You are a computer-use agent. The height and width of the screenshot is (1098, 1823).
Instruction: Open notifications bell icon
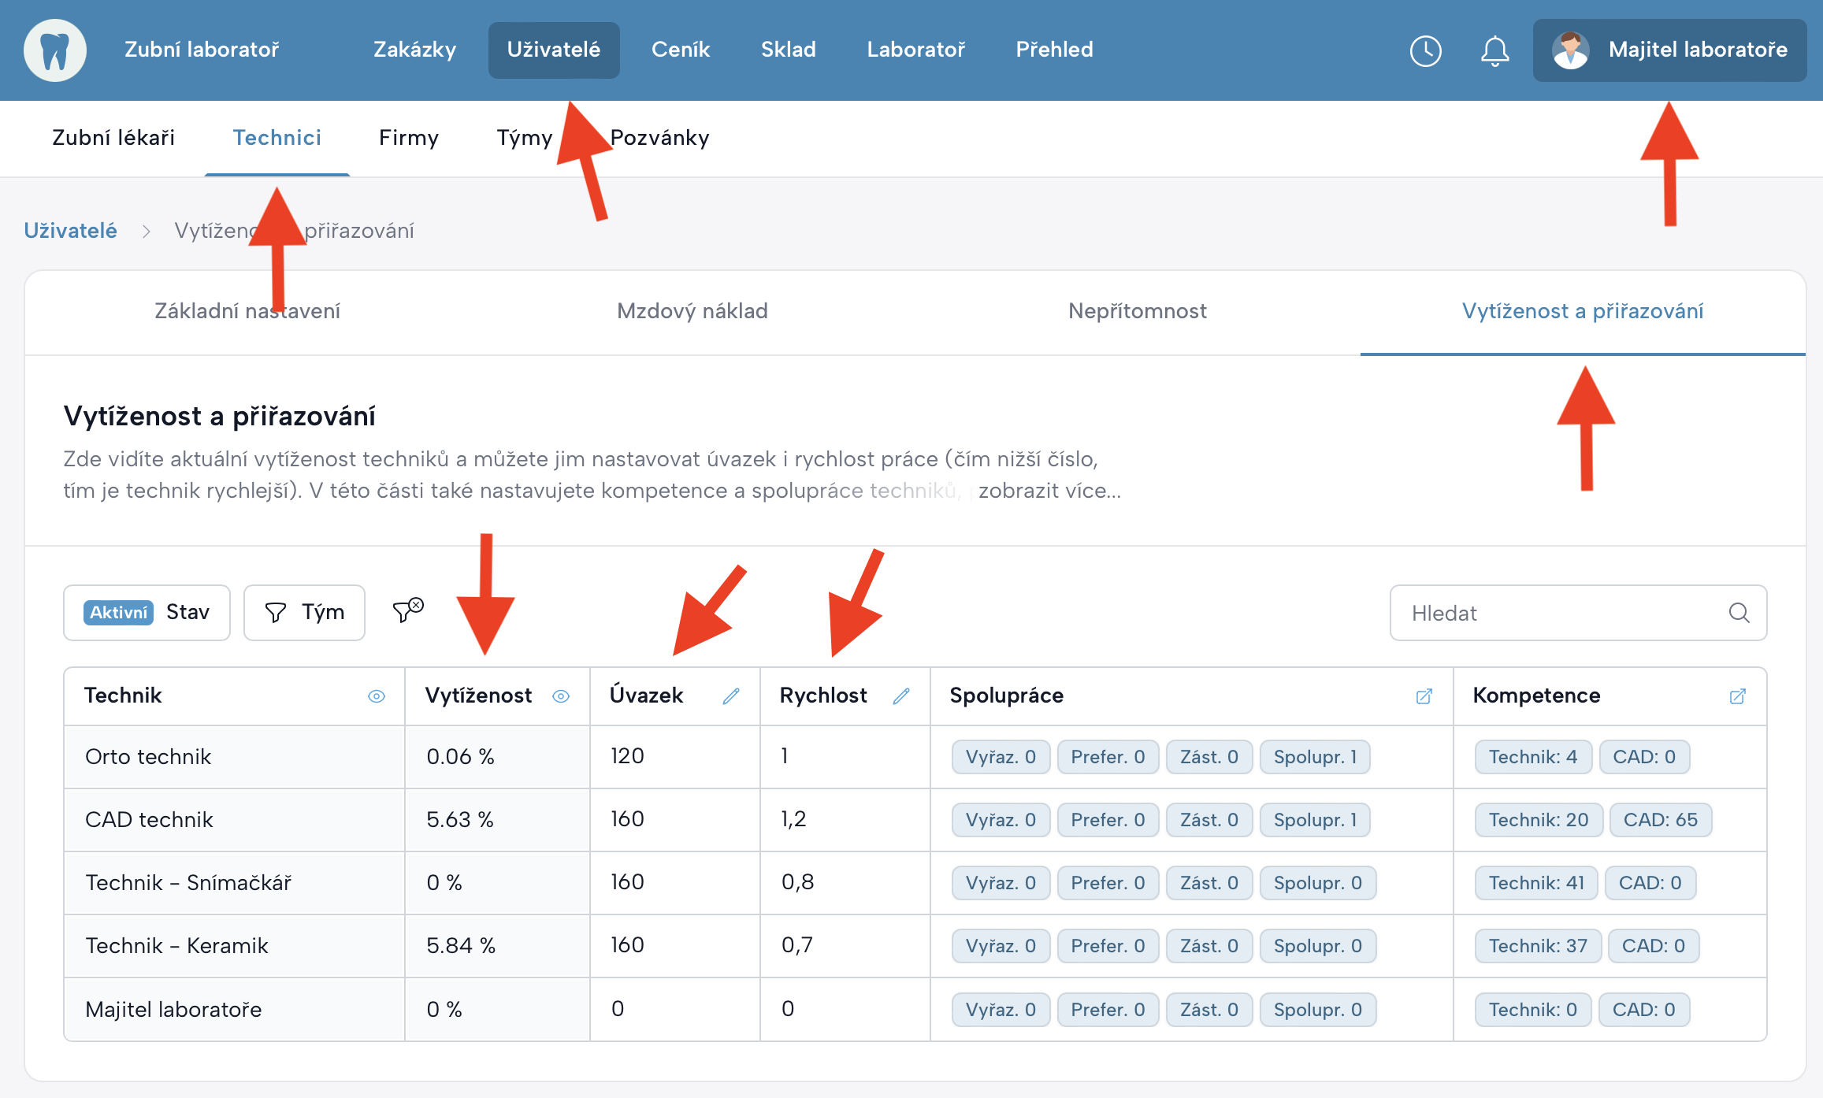[1494, 51]
